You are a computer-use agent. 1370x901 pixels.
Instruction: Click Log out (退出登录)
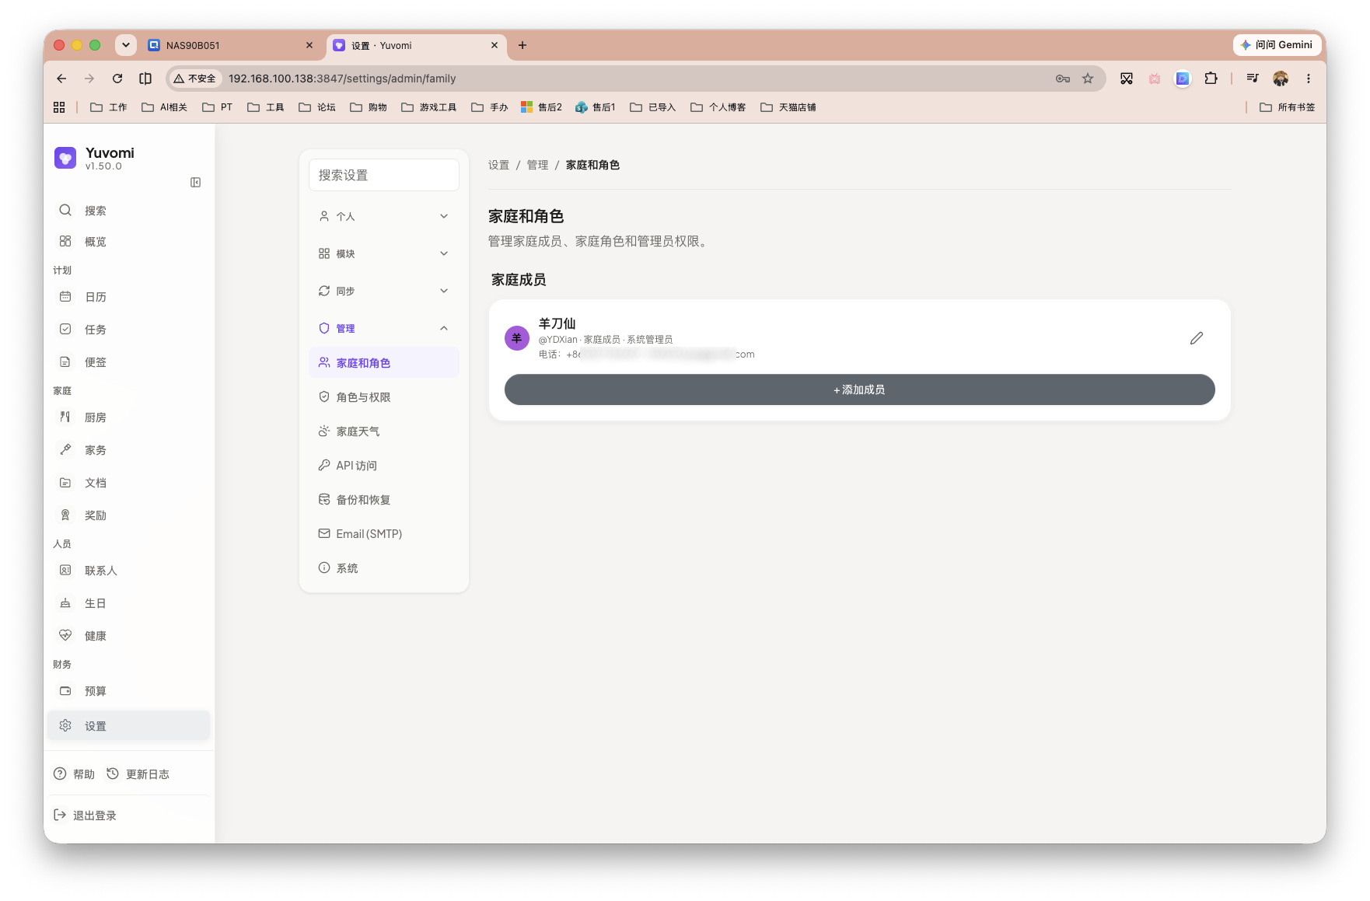click(85, 815)
